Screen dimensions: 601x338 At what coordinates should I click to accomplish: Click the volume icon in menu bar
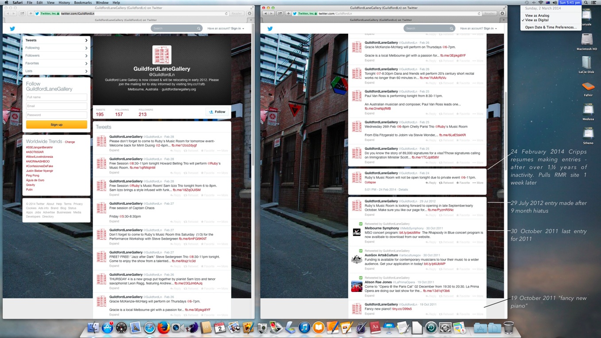554,3
